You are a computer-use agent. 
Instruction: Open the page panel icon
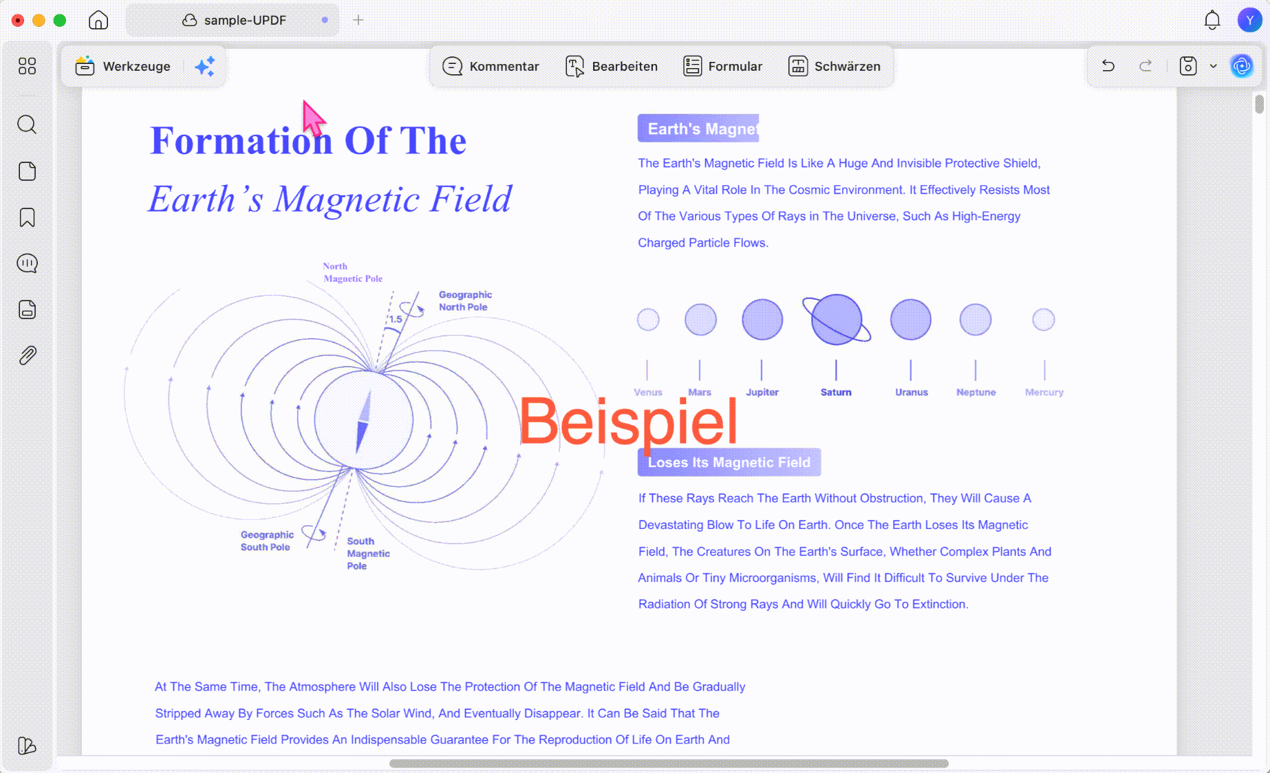27,171
